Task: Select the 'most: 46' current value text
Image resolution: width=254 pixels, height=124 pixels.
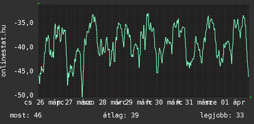Action: coord(26,115)
